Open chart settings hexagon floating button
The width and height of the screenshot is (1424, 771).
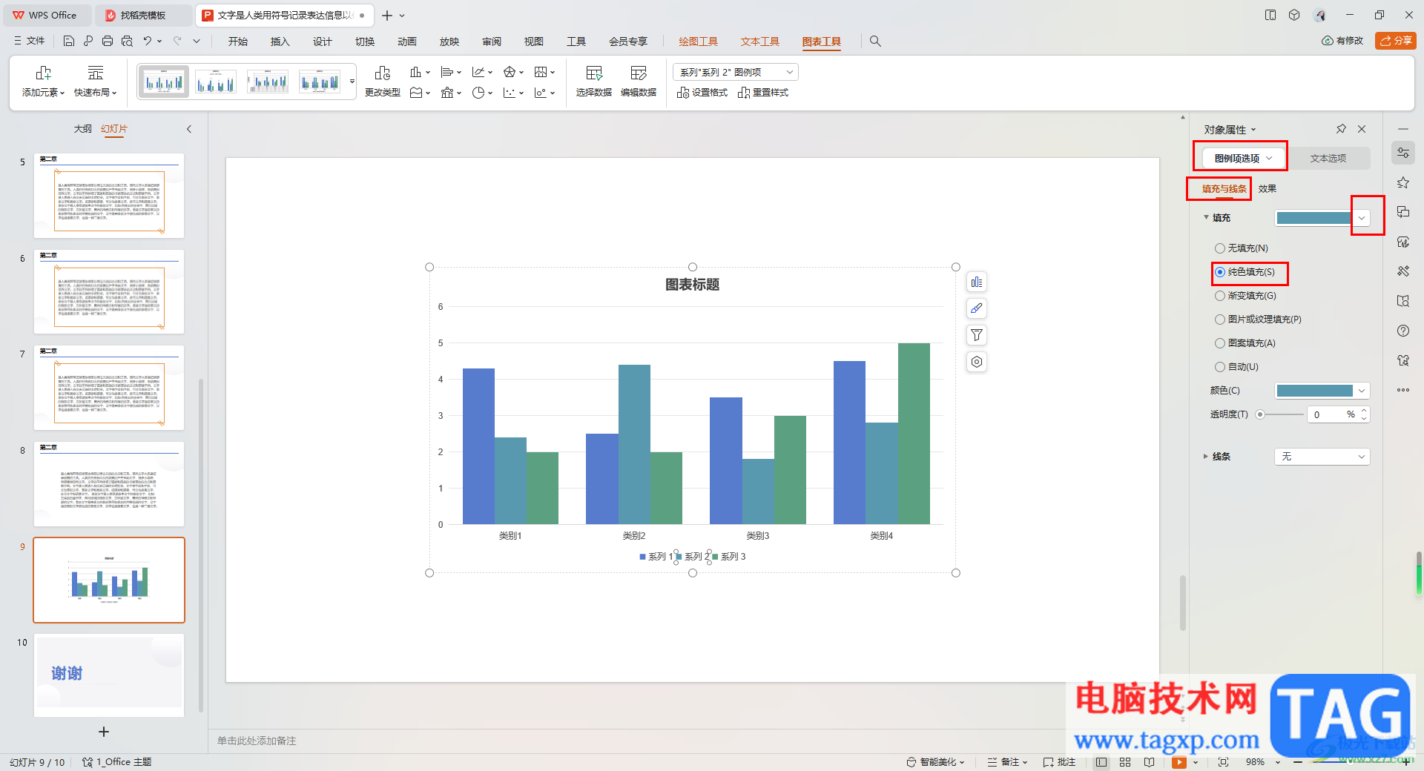click(977, 363)
